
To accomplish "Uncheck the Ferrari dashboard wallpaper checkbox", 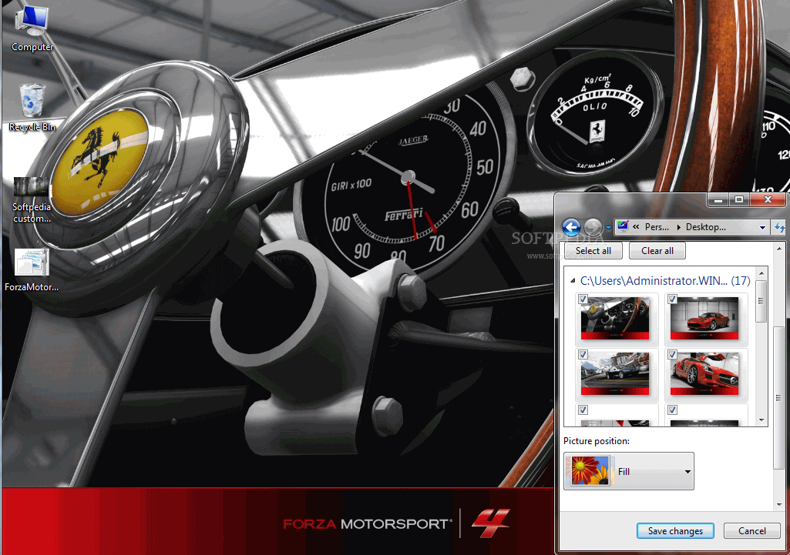I will (x=583, y=299).
